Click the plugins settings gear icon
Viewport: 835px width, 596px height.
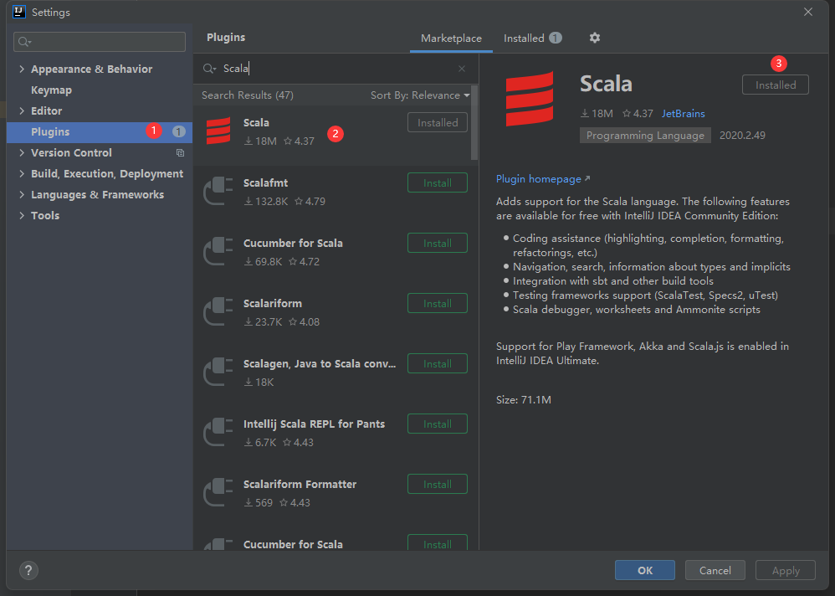pyautogui.click(x=595, y=38)
